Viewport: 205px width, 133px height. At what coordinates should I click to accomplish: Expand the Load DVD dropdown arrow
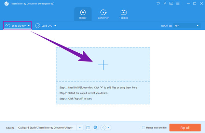[55, 26]
